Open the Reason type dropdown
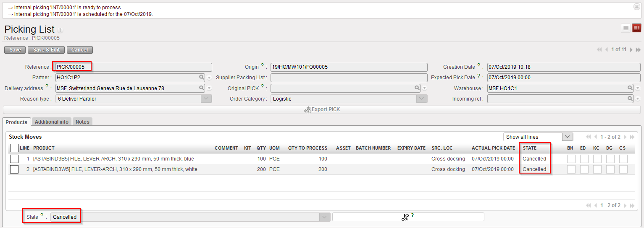 click(x=206, y=99)
